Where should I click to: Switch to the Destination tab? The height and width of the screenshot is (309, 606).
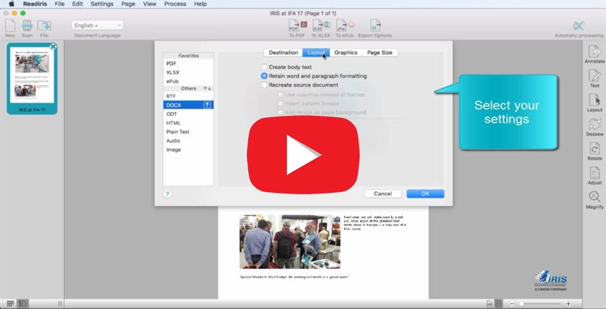[x=283, y=52]
